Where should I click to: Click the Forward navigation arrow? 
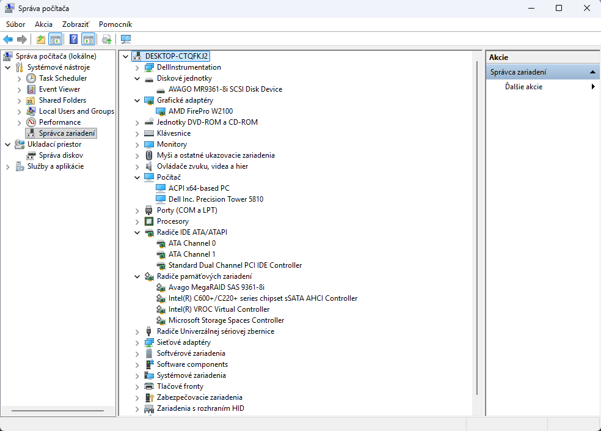tap(23, 39)
